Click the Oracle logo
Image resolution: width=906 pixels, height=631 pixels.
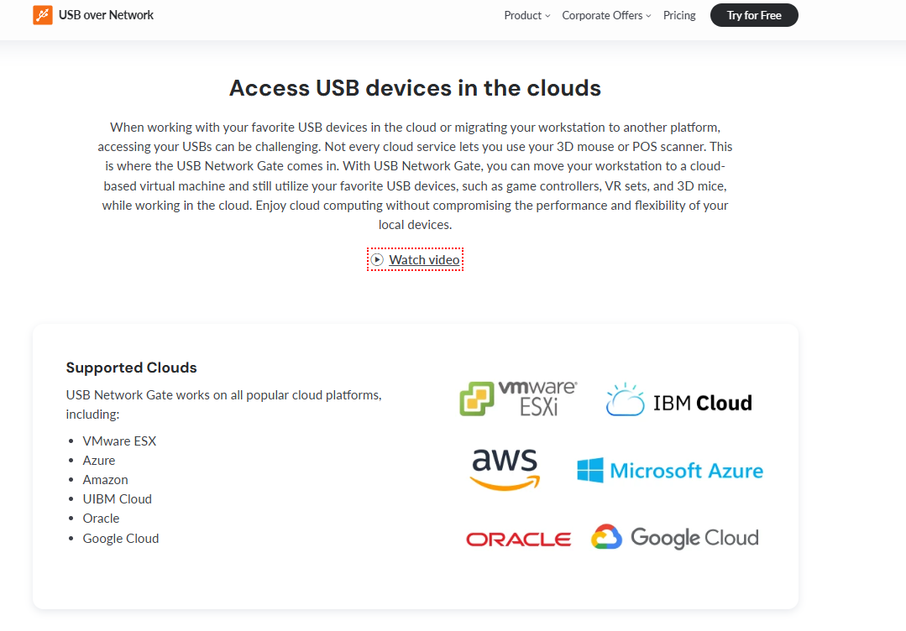pyautogui.click(x=518, y=540)
